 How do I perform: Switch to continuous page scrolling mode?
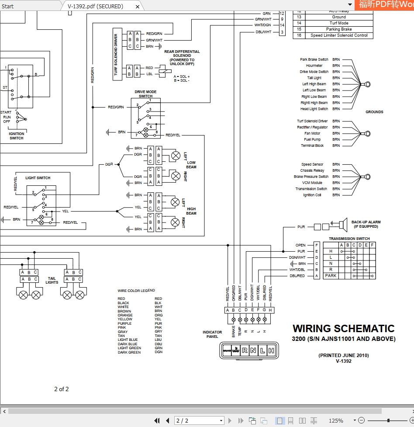click(291, 420)
